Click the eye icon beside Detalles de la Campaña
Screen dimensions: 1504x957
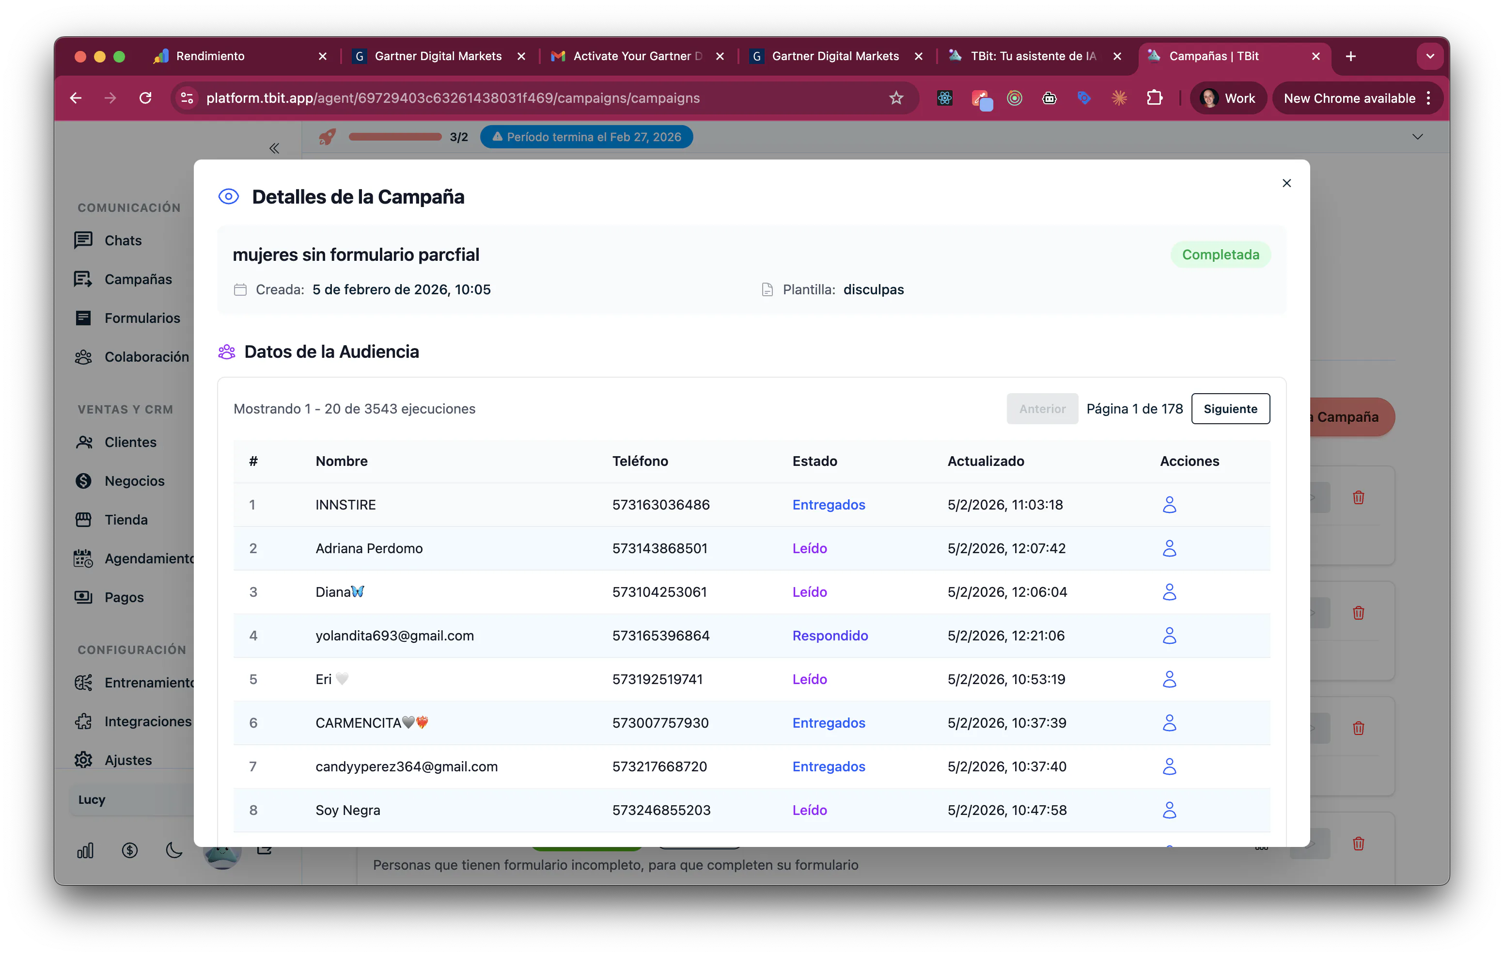click(x=229, y=197)
